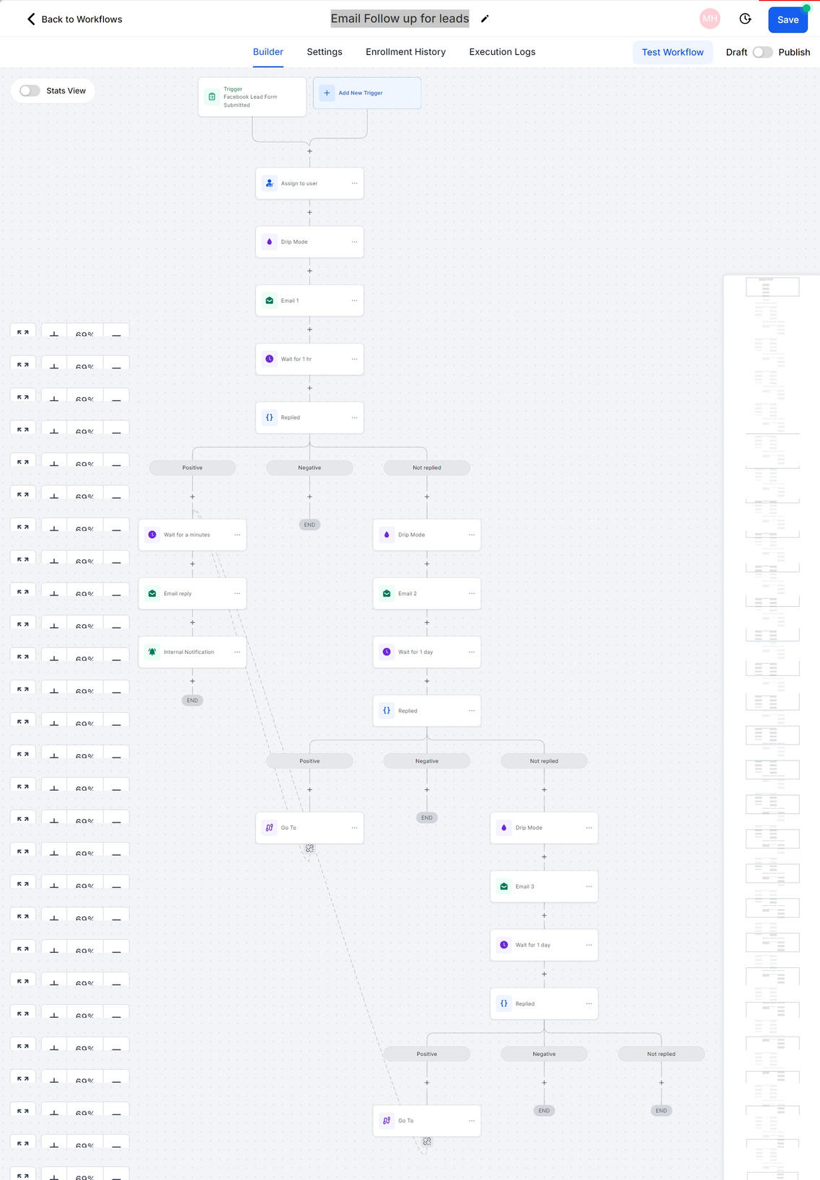Add step via plus between Email 1 and Wait for 1 hr
820x1180 pixels.
[309, 329]
